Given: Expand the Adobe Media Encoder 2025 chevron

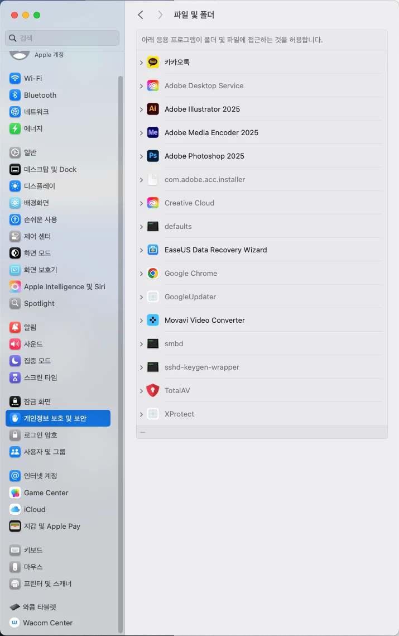Looking at the screenshot, I should tap(141, 133).
